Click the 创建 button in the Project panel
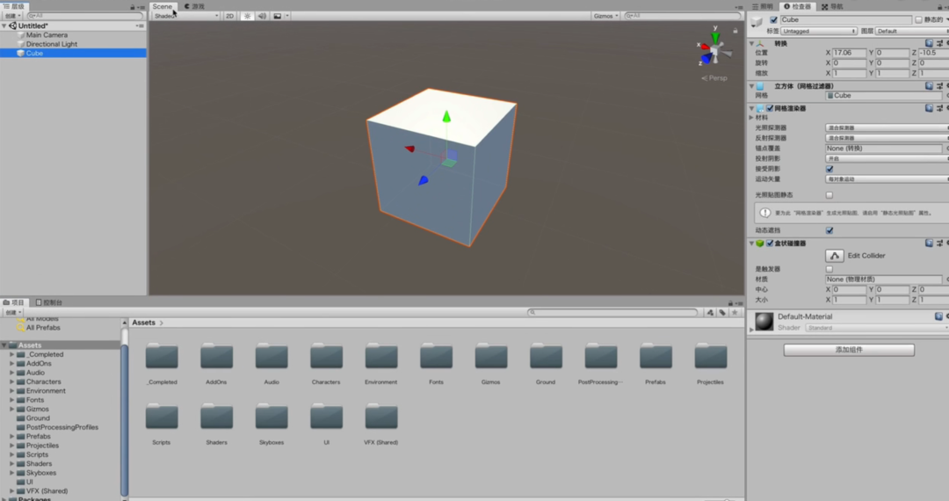949x501 pixels. pos(12,312)
